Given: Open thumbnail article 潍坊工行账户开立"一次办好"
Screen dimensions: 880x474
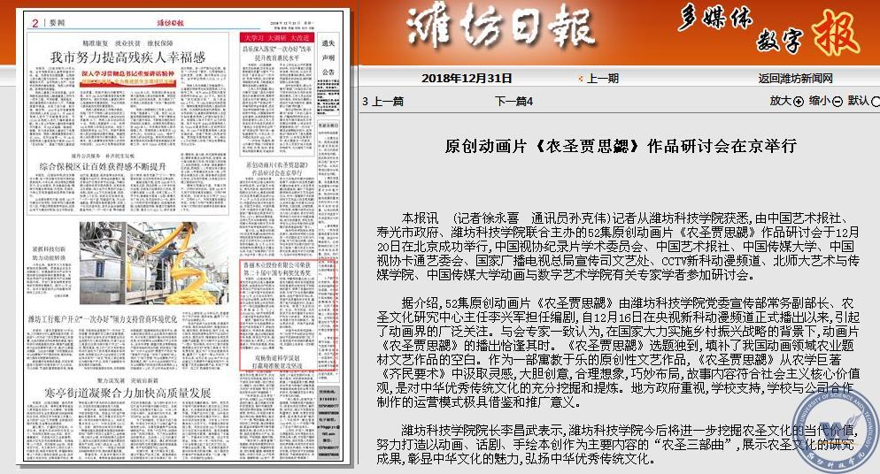Looking at the screenshot, I should click(x=103, y=319).
